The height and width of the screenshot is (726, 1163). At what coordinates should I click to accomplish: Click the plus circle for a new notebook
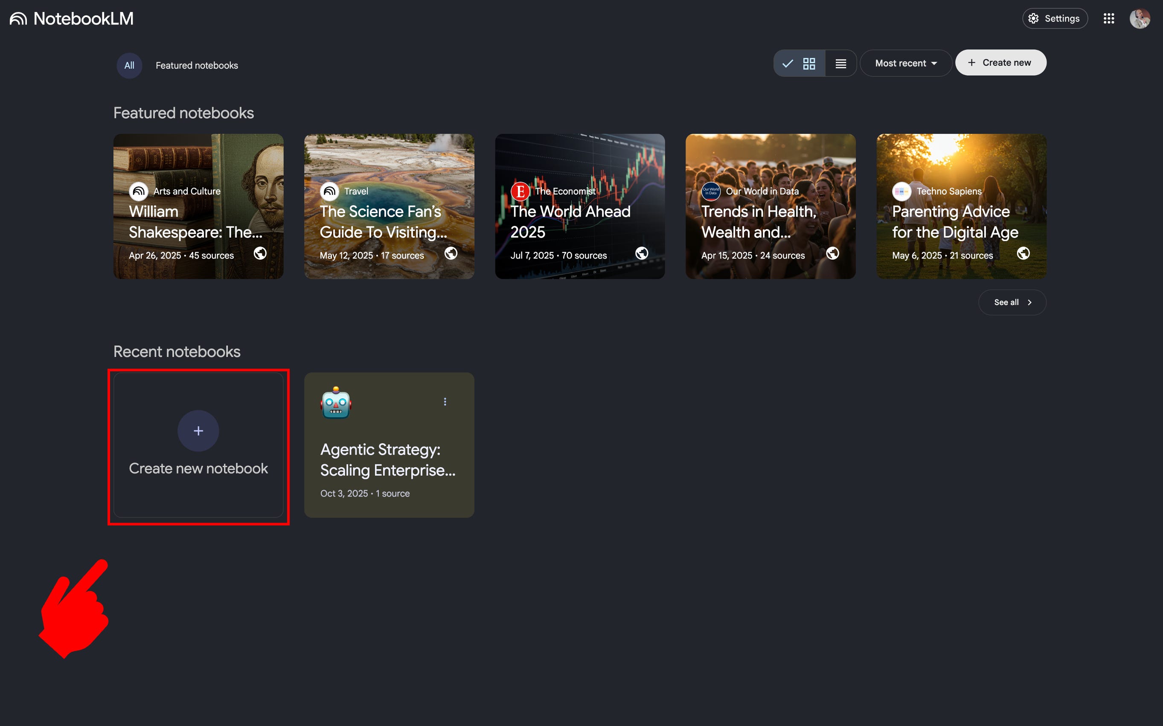[x=198, y=431]
